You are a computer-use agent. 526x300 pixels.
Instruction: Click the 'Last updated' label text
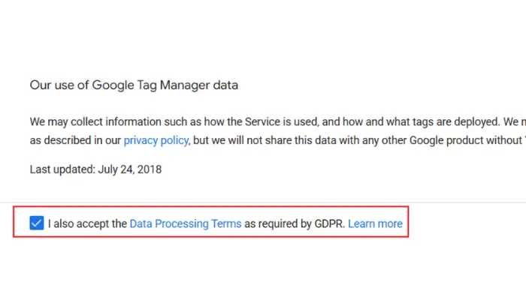coord(62,169)
